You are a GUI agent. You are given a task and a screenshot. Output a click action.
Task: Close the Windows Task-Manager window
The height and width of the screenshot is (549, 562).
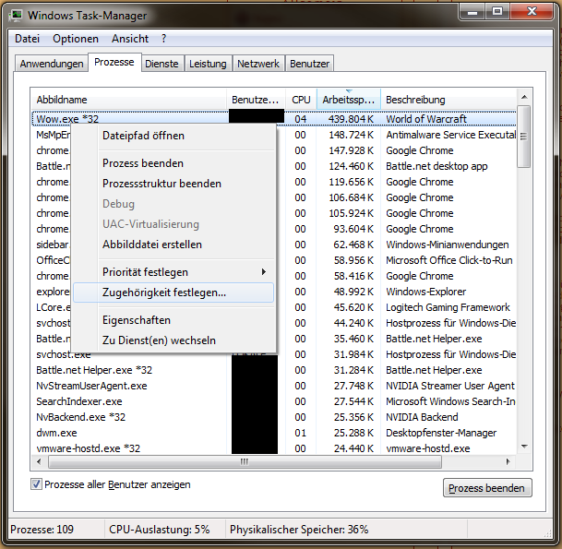tap(532, 12)
